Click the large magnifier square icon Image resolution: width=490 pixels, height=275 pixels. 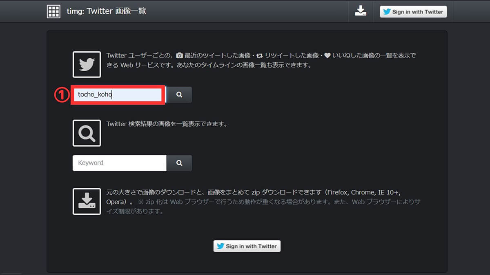pos(87,133)
